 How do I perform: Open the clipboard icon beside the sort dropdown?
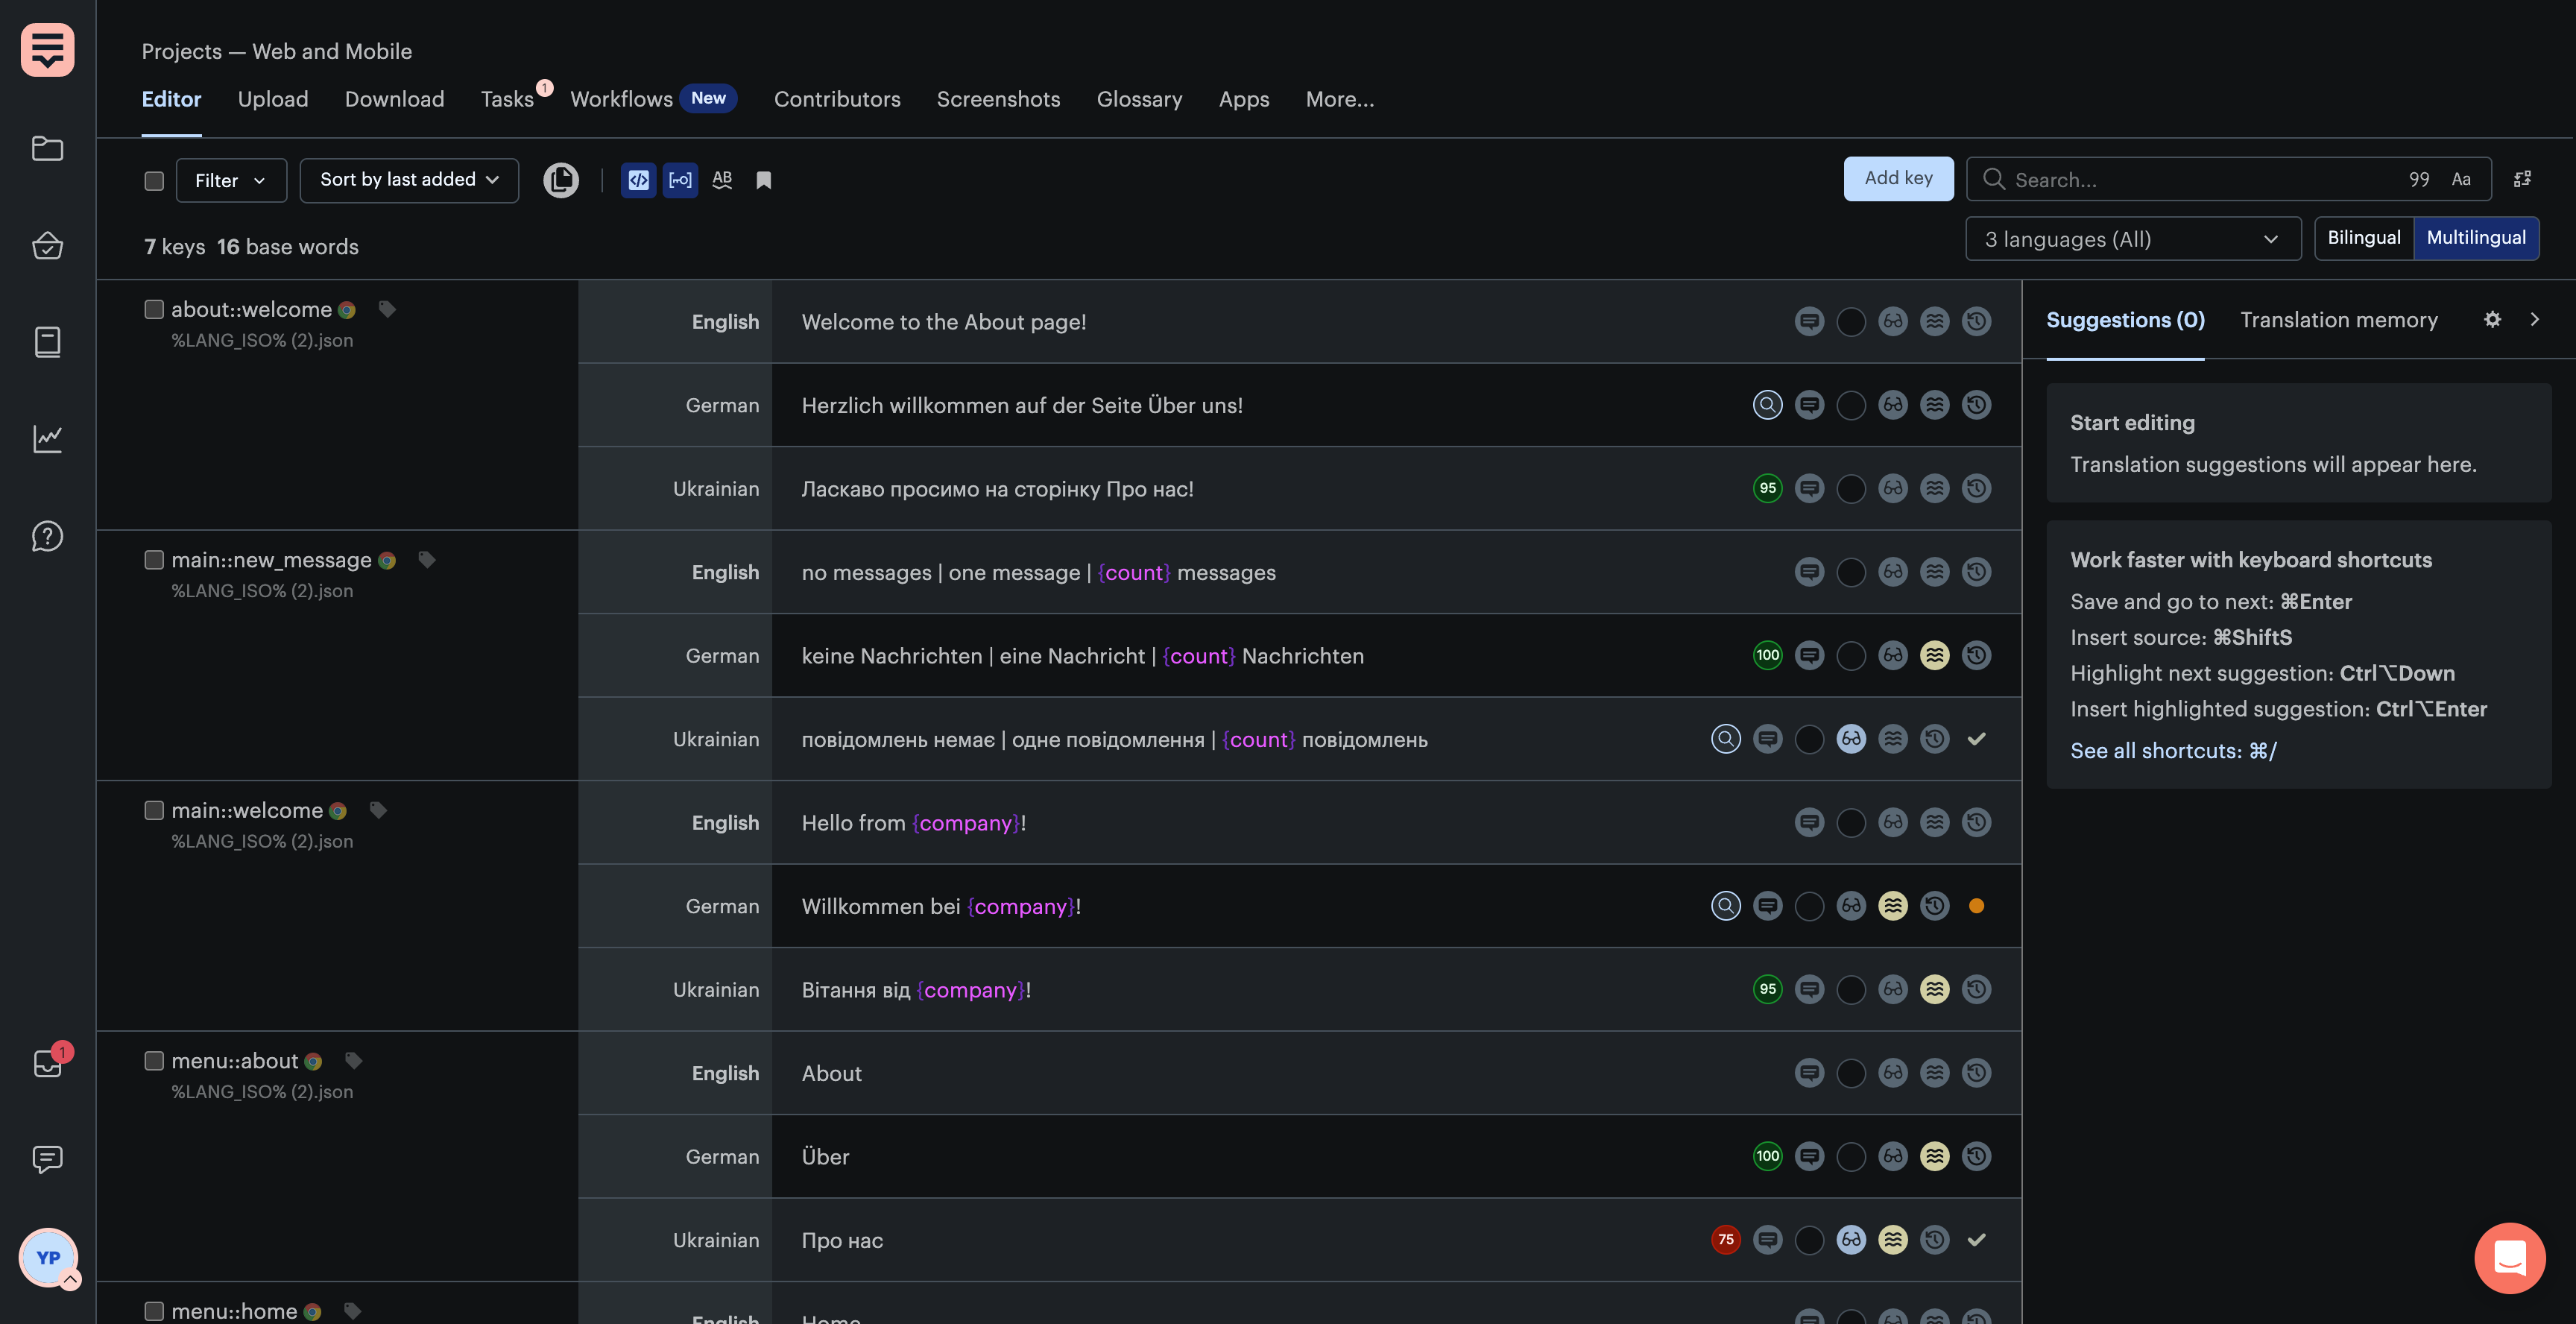tap(561, 180)
